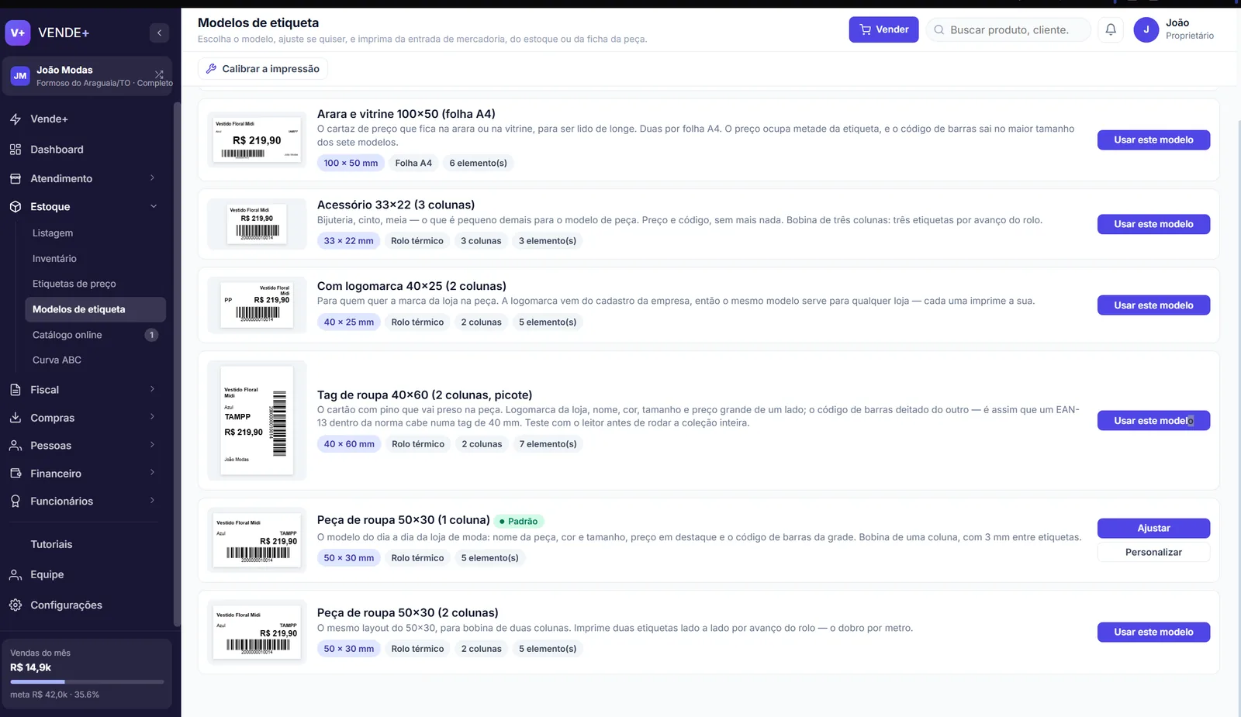Expand the Financeiro menu chevron

click(x=152, y=473)
